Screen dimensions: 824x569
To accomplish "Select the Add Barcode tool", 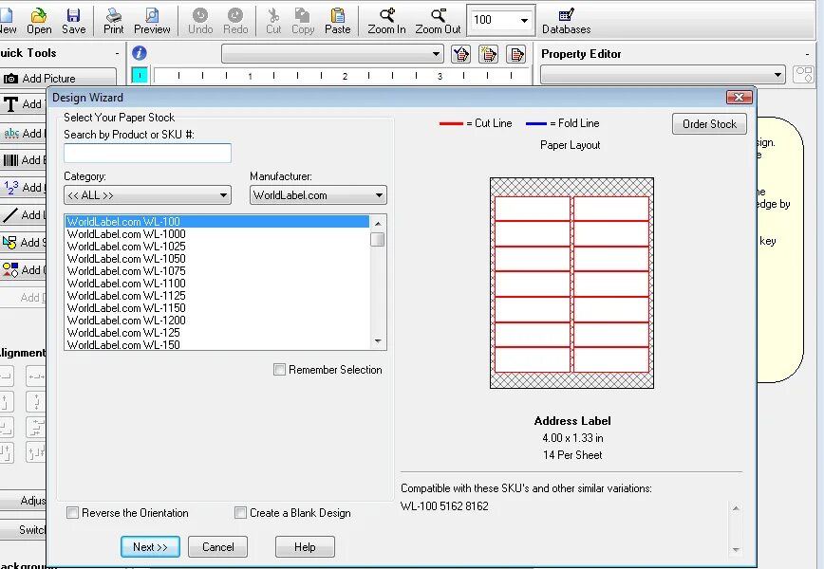I will pos(23,160).
